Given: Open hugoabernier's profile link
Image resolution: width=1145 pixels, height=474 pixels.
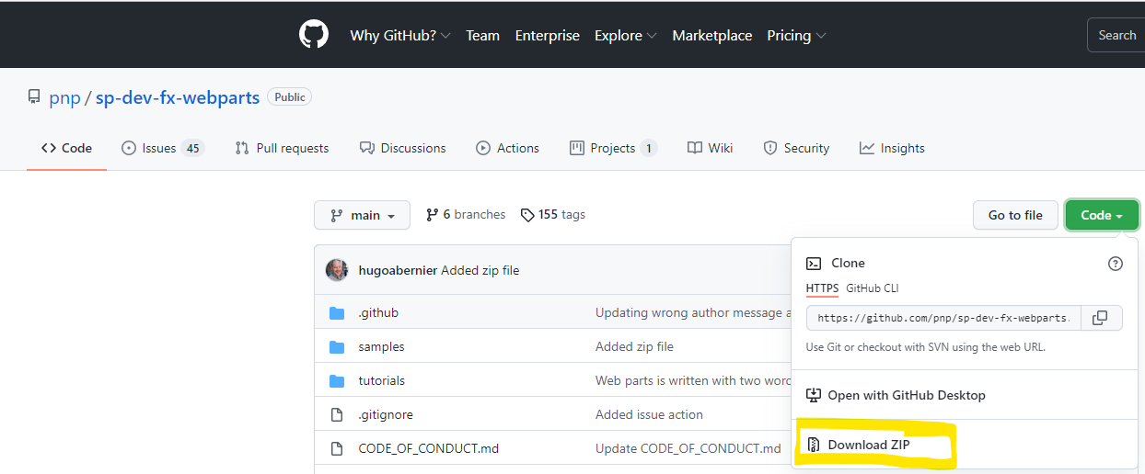Looking at the screenshot, I should 398,270.
